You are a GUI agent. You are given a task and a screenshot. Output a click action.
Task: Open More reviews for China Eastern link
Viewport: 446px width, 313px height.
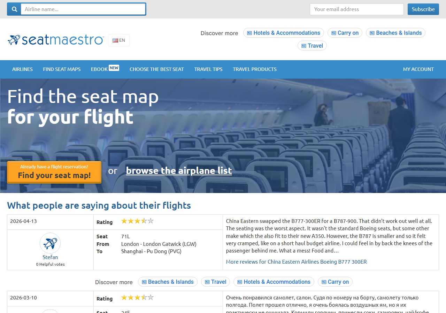click(296, 262)
